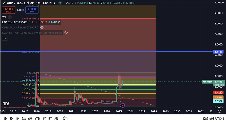This screenshot has width=226, height=122.
Task: Select the All time range
Action: click(56, 119)
